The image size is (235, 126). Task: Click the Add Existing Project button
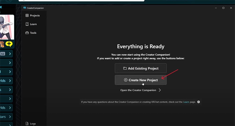[x=141, y=68]
